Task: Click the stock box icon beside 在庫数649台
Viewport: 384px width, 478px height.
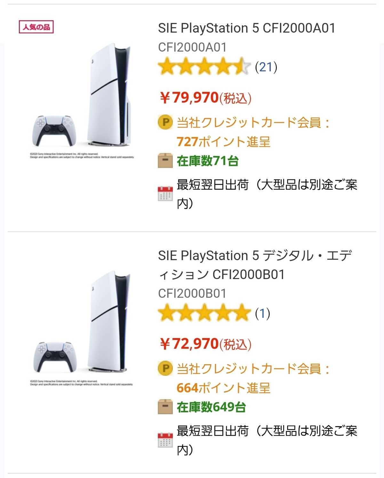Action: point(165,407)
